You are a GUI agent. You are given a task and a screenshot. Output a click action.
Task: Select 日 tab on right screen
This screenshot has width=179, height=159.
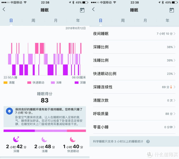point(101,21)
